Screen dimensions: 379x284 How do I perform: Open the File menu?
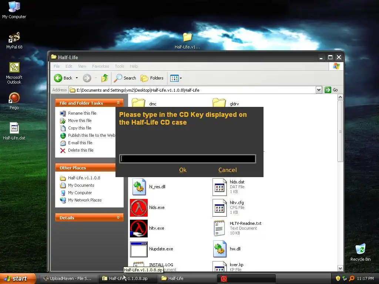(57, 66)
